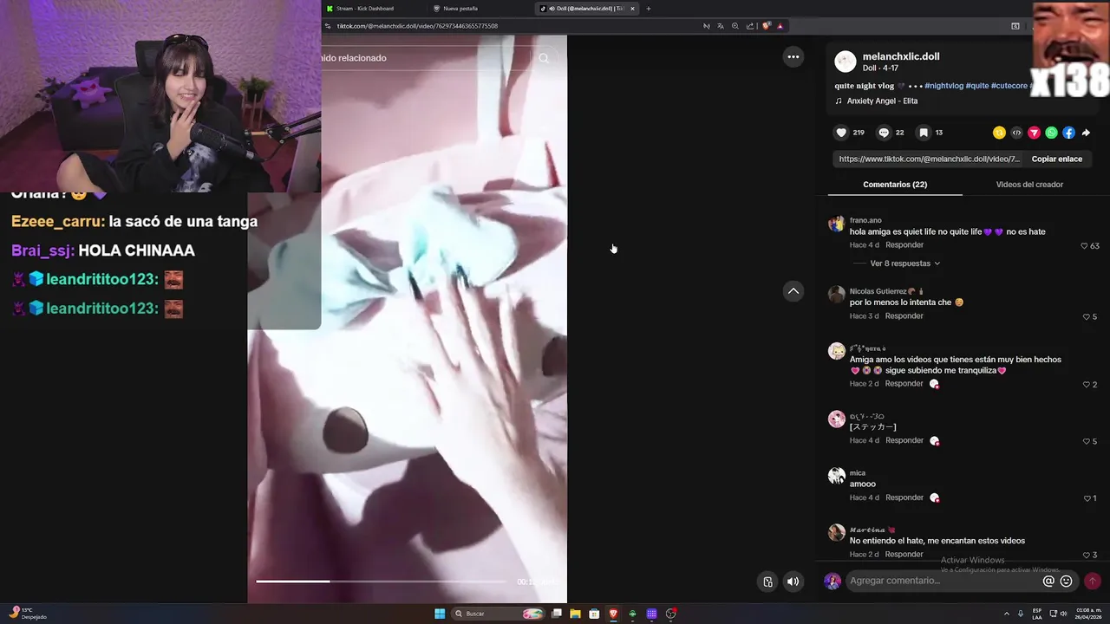1110x624 pixels.
Task: Reply to frano.ano's comment
Action: (904, 245)
